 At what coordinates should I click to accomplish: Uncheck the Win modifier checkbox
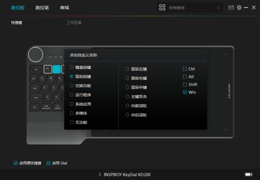pyautogui.click(x=185, y=92)
